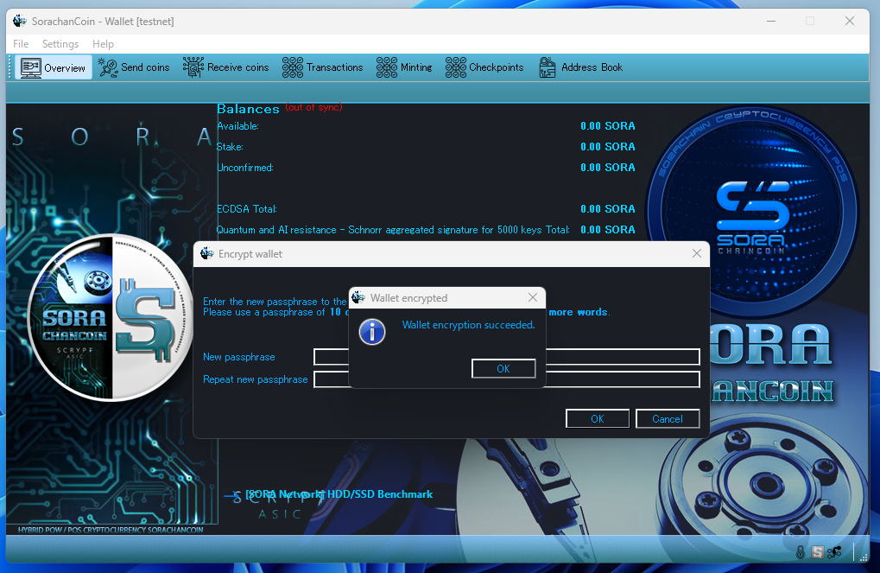
Task: Show the Checkpoints page
Action: pyautogui.click(x=484, y=67)
